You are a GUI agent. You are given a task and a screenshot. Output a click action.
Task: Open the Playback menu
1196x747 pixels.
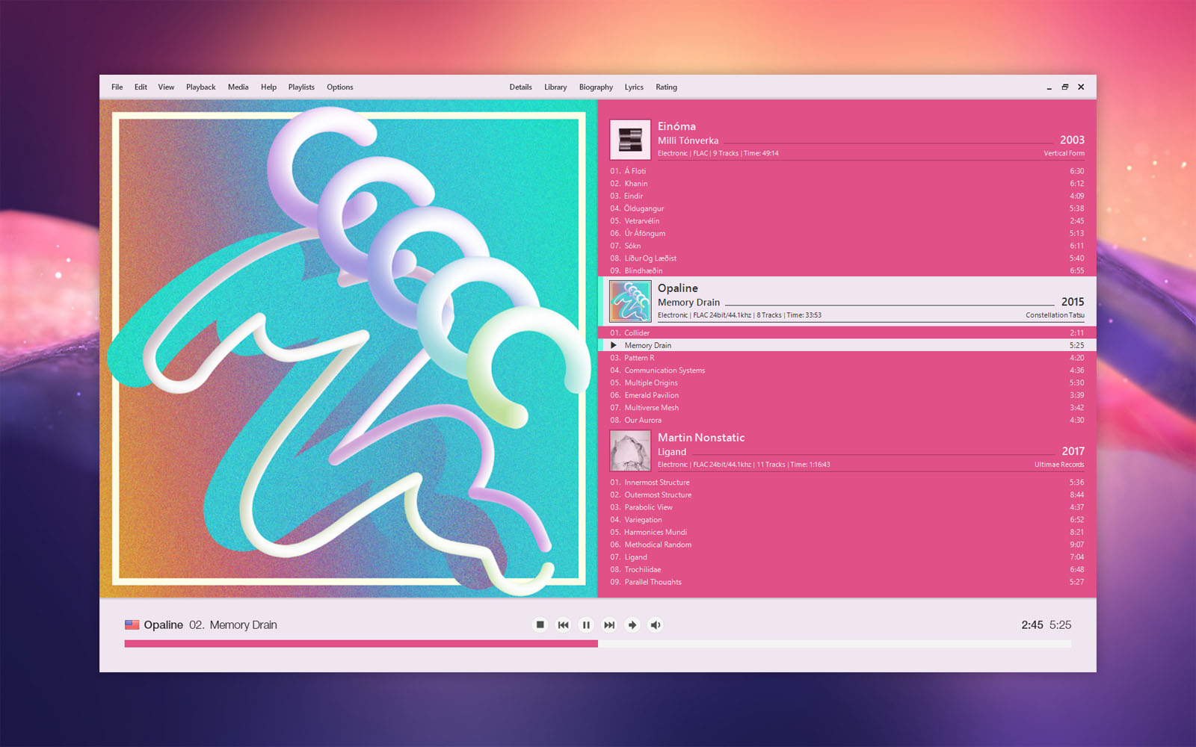coord(201,87)
